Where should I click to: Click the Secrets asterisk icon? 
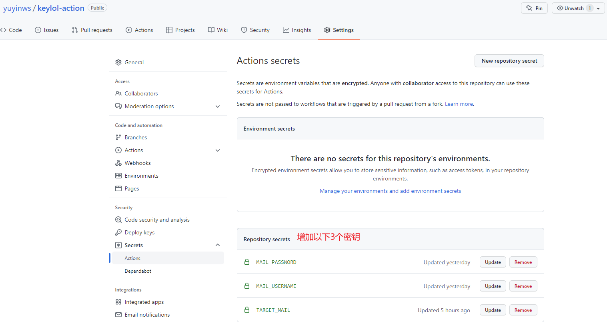pyautogui.click(x=118, y=245)
